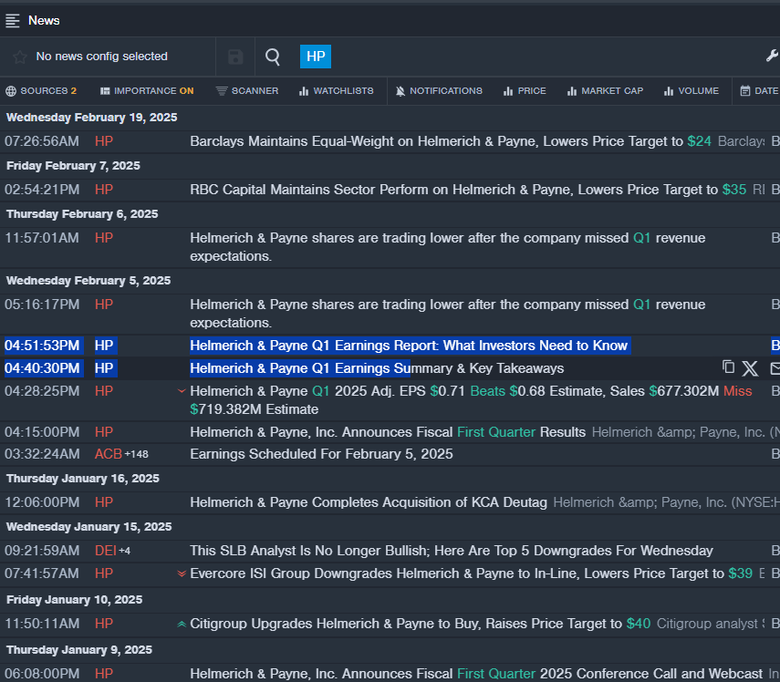This screenshot has width=780, height=682.
Task: Open the Price filter
Action: (x=525, y=91)
